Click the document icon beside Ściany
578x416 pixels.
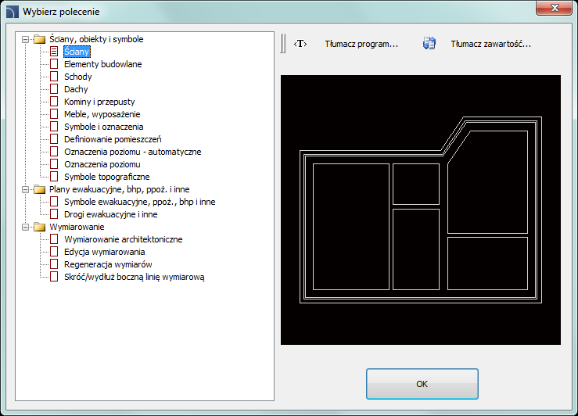pyautogui.click(x=54, y=52)
